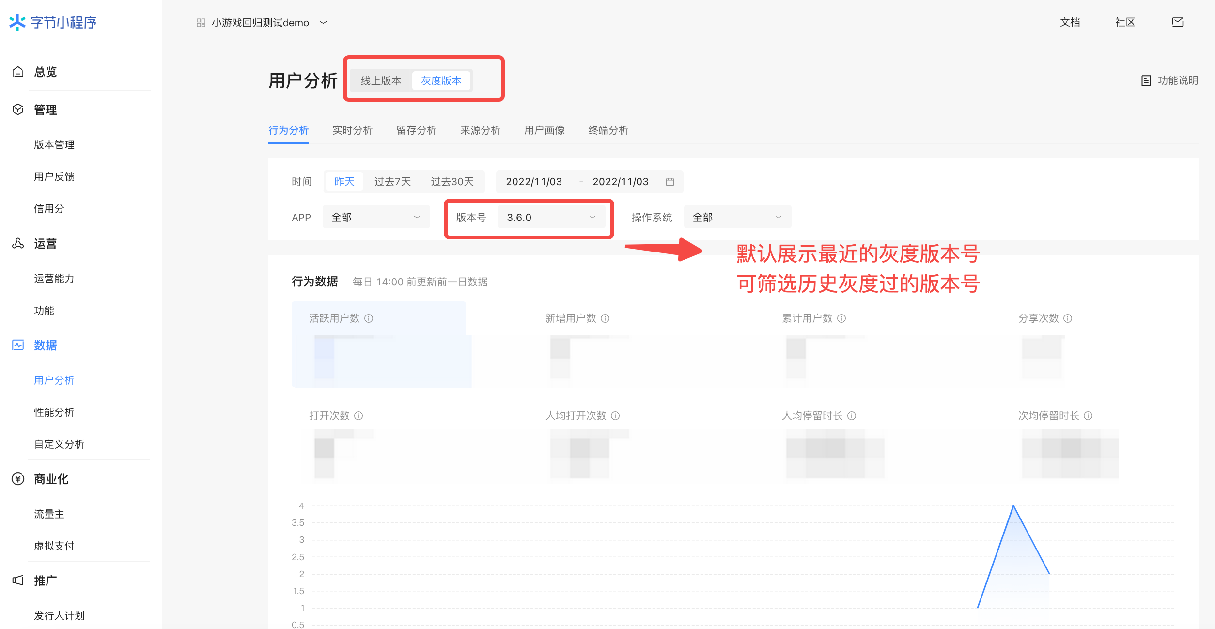This screenshot has width=1215, height=629.
Task: Click the end date 2022/11/03 field
Action: pos(621,181)
